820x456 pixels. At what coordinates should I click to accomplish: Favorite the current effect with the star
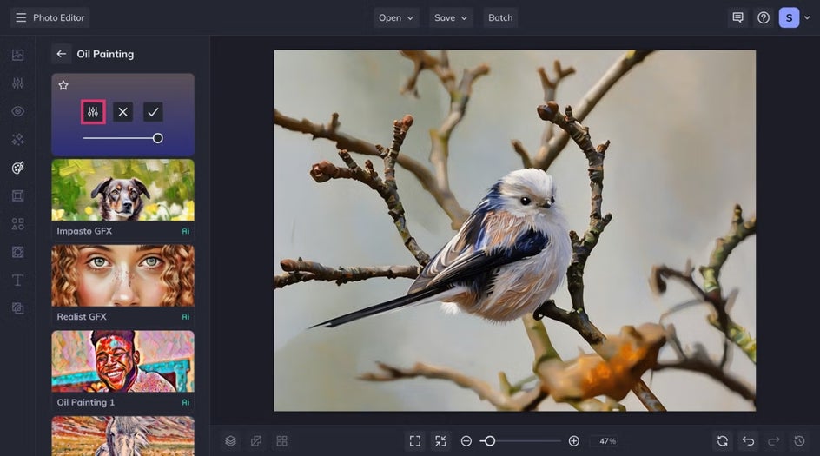click(63, 85)
